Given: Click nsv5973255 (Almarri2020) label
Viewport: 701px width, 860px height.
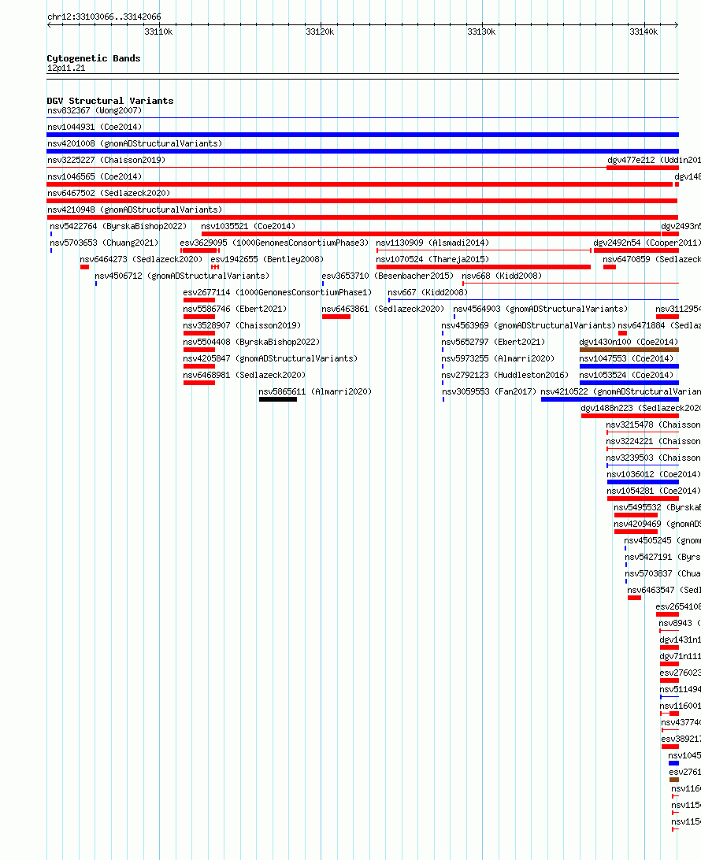Looking at the screenshot, I should (498, 358).
